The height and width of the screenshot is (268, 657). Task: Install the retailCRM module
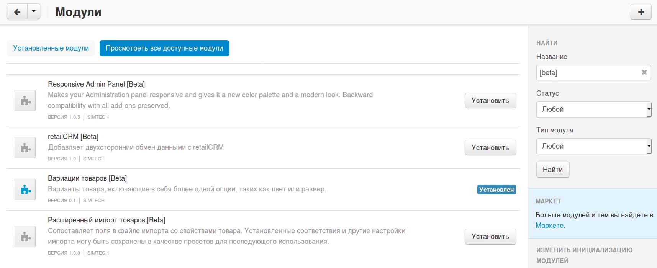[x=490, y=148]
